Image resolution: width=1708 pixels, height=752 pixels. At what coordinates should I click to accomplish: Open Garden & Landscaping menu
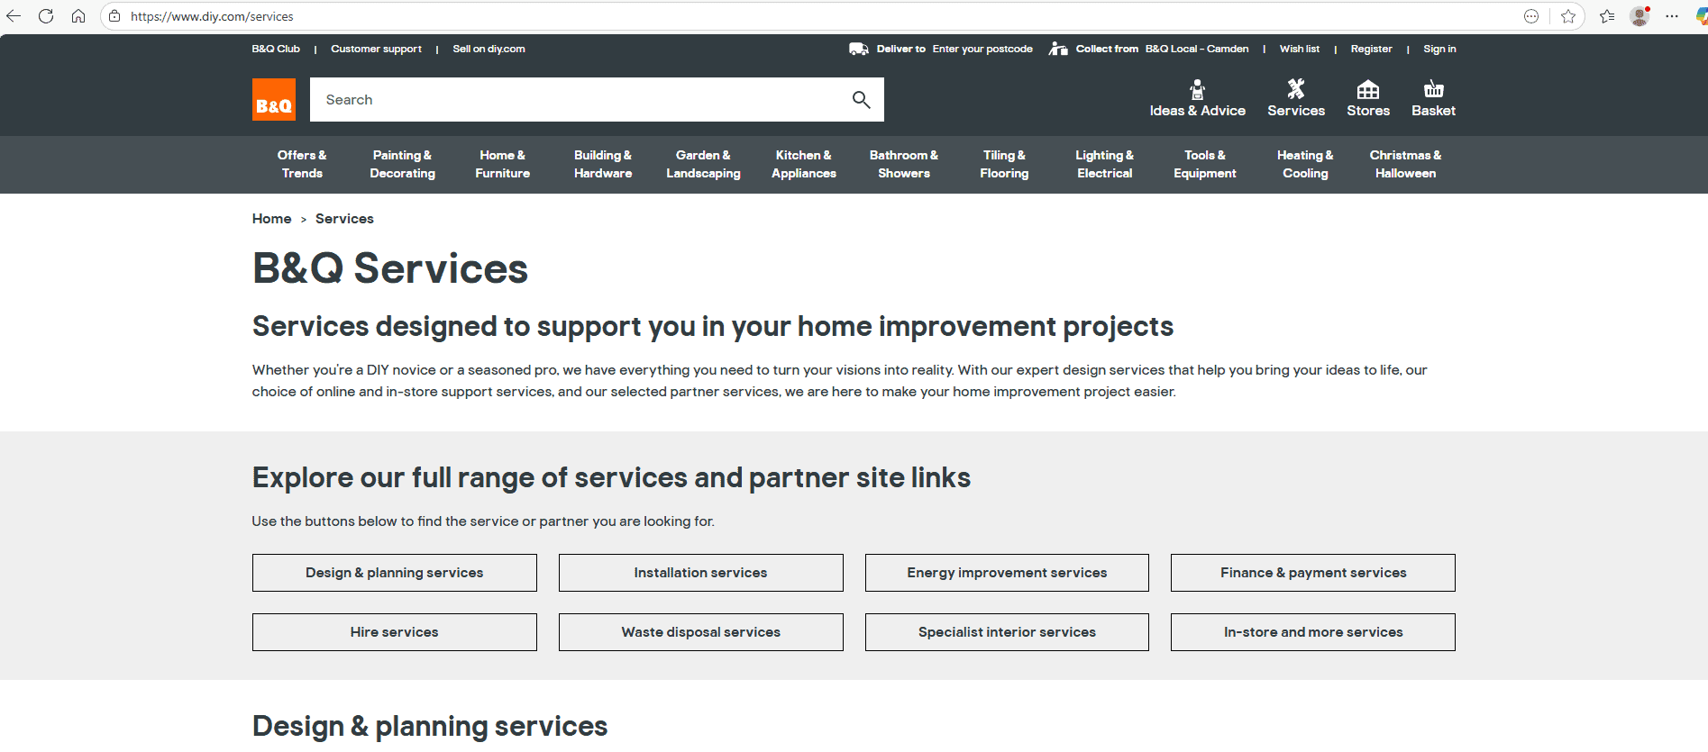pyautogui.click(x=703, y=164)
